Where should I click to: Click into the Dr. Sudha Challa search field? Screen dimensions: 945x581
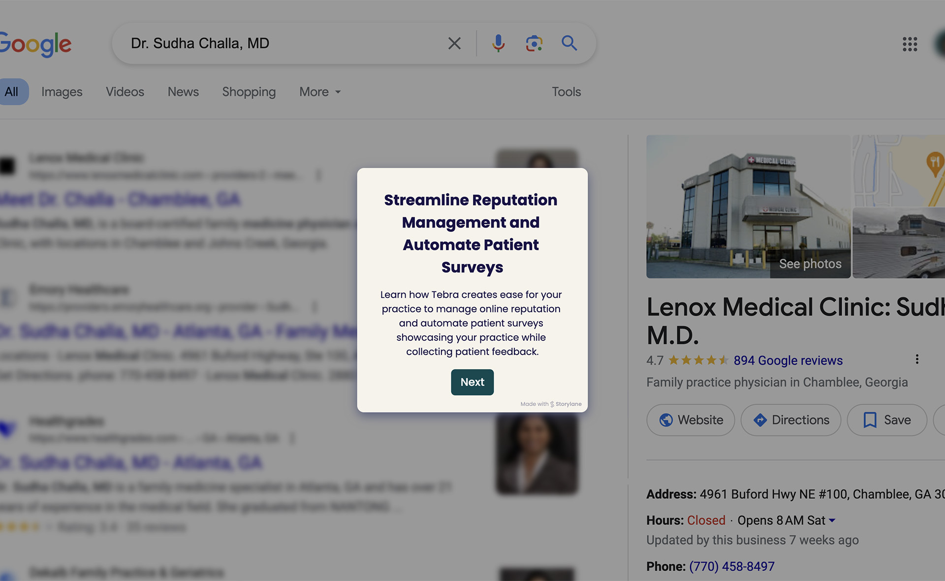(281, 43)
